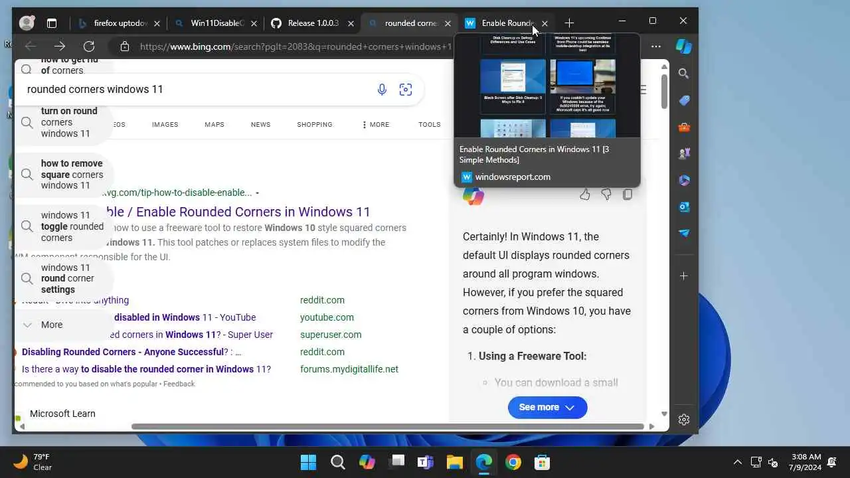Image resolution: width=850 pixels, height=478 pixels.
Task: Like the Copilot answer with thumbs up
Action: point(584,195)
